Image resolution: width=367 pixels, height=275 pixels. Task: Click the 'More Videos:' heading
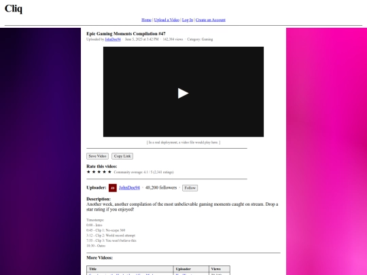(99, 258)
